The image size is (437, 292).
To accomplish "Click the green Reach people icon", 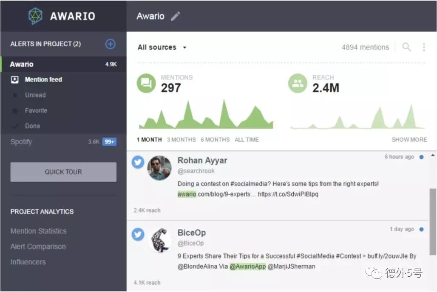I will tap(298, 83).
